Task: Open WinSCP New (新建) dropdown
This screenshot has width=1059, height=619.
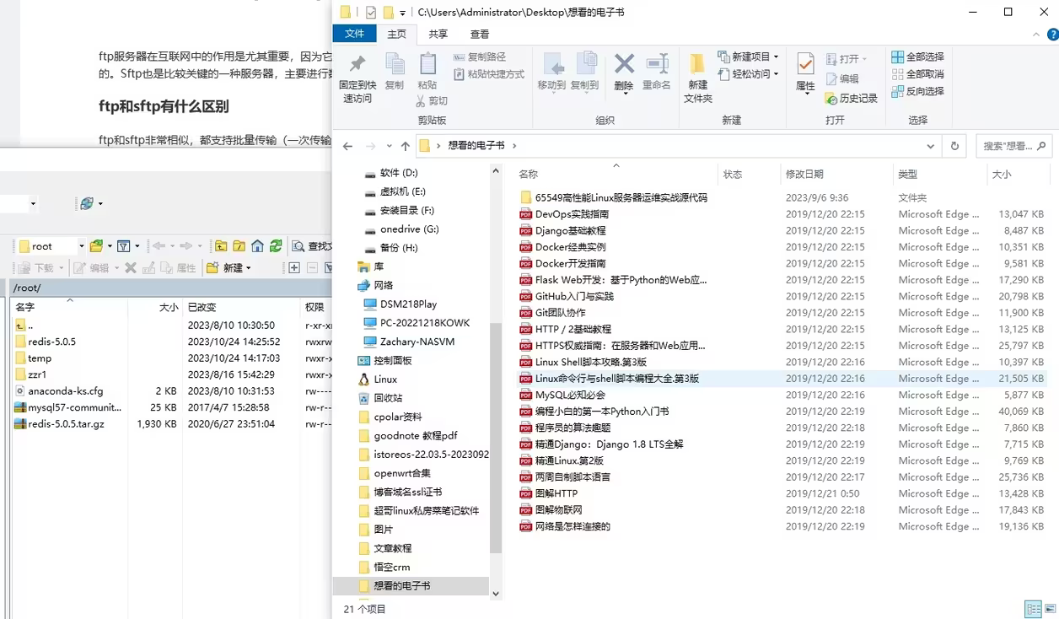Action: tap(228, 267)
